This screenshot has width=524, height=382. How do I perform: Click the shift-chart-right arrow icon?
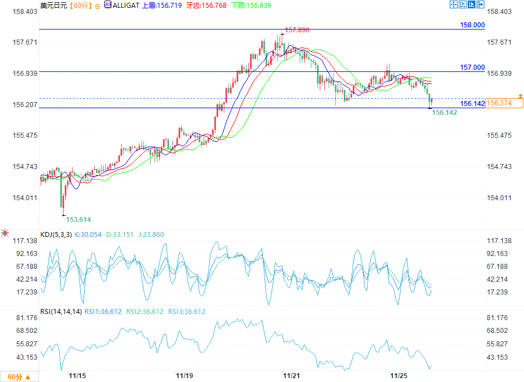pyautogui.click(x=480, y=4)
